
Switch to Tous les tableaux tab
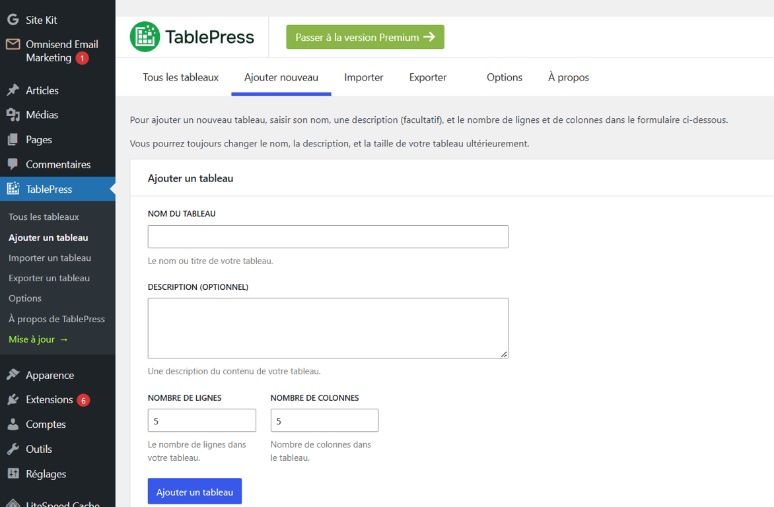181,77
